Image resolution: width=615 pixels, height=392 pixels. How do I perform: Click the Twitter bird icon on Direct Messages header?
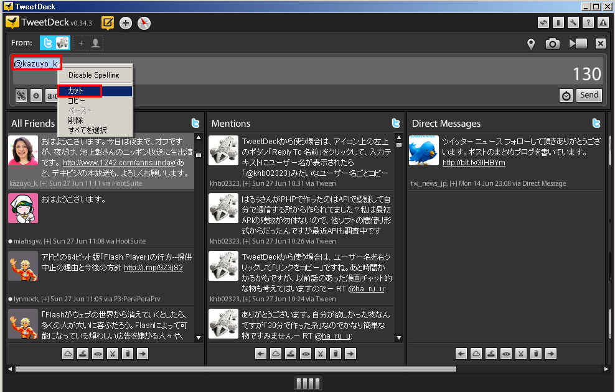click(596, 123)
